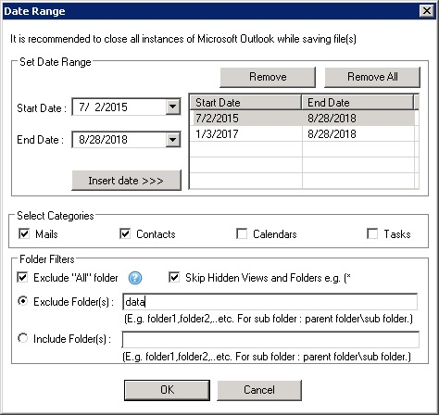Select the 1/3/2017 date range row
The image size is (439, 415).
click(x=302, y=134)
